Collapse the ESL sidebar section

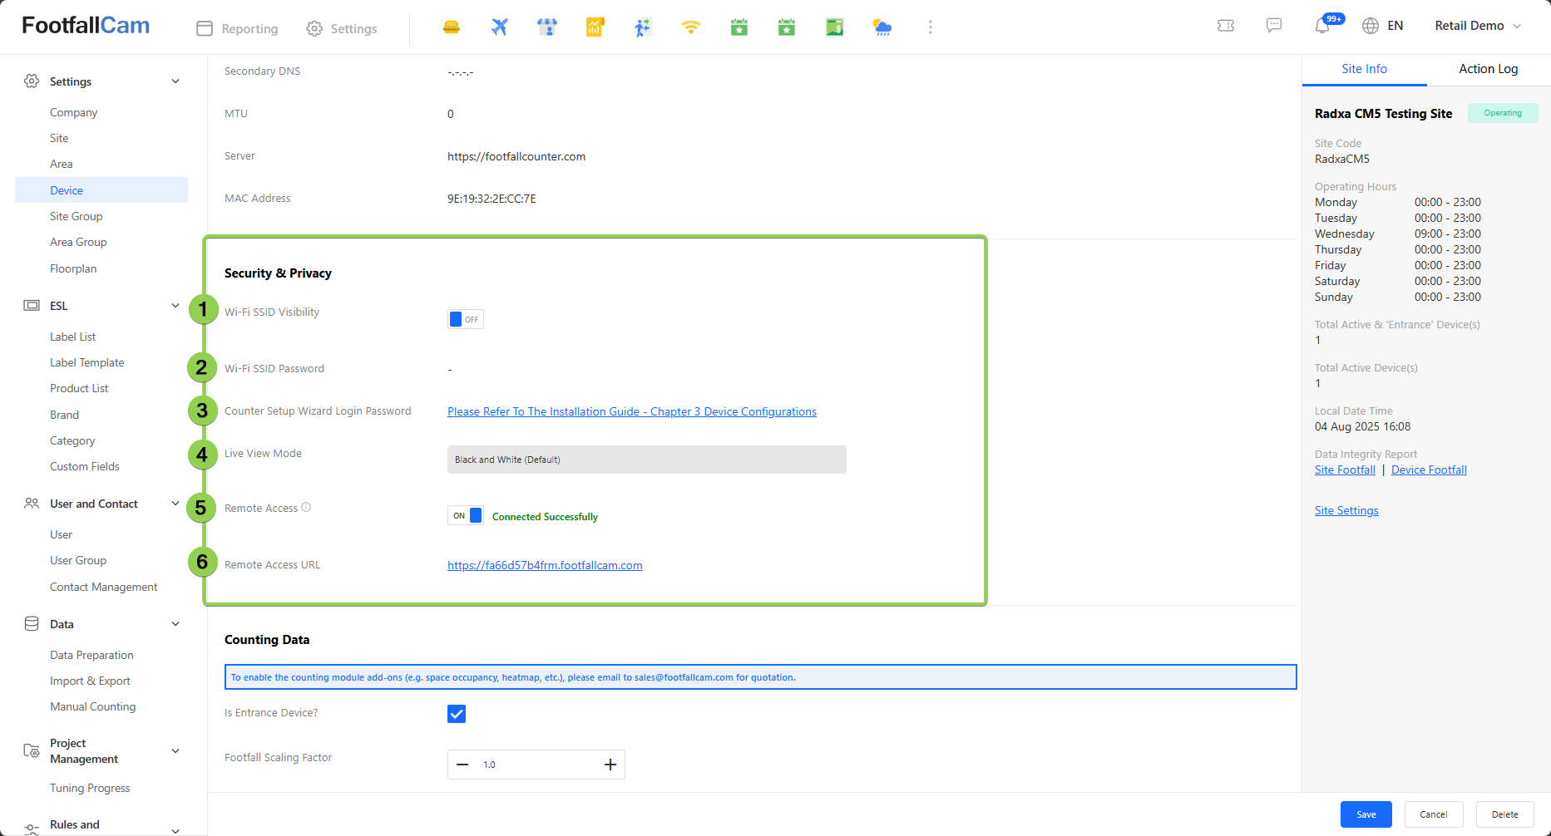pyautogui.click(x=175, y=306)
